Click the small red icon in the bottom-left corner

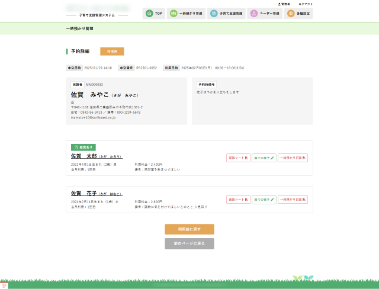click(x=4, y=285)
